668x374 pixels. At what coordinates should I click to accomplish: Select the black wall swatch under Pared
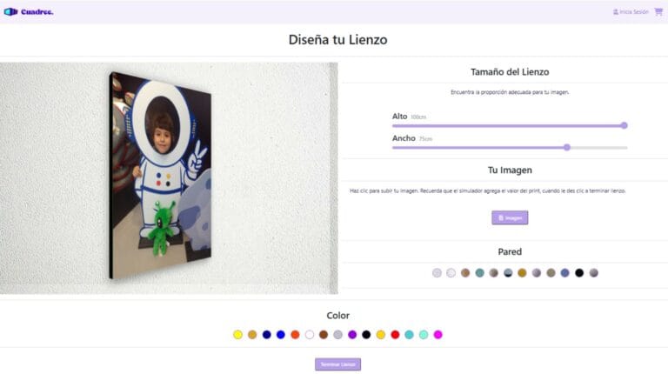coord(579,273)
